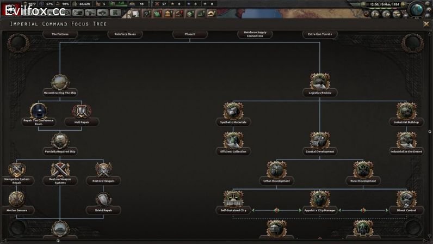Viewport: 433px width, 244px height.
Task: Click the Motion Sensors focus icon
Action: tap(16, 200)
